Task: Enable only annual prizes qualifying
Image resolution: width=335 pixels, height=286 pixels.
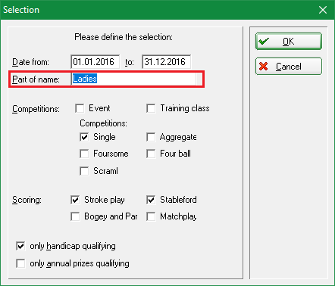Action: click(20, 263)
